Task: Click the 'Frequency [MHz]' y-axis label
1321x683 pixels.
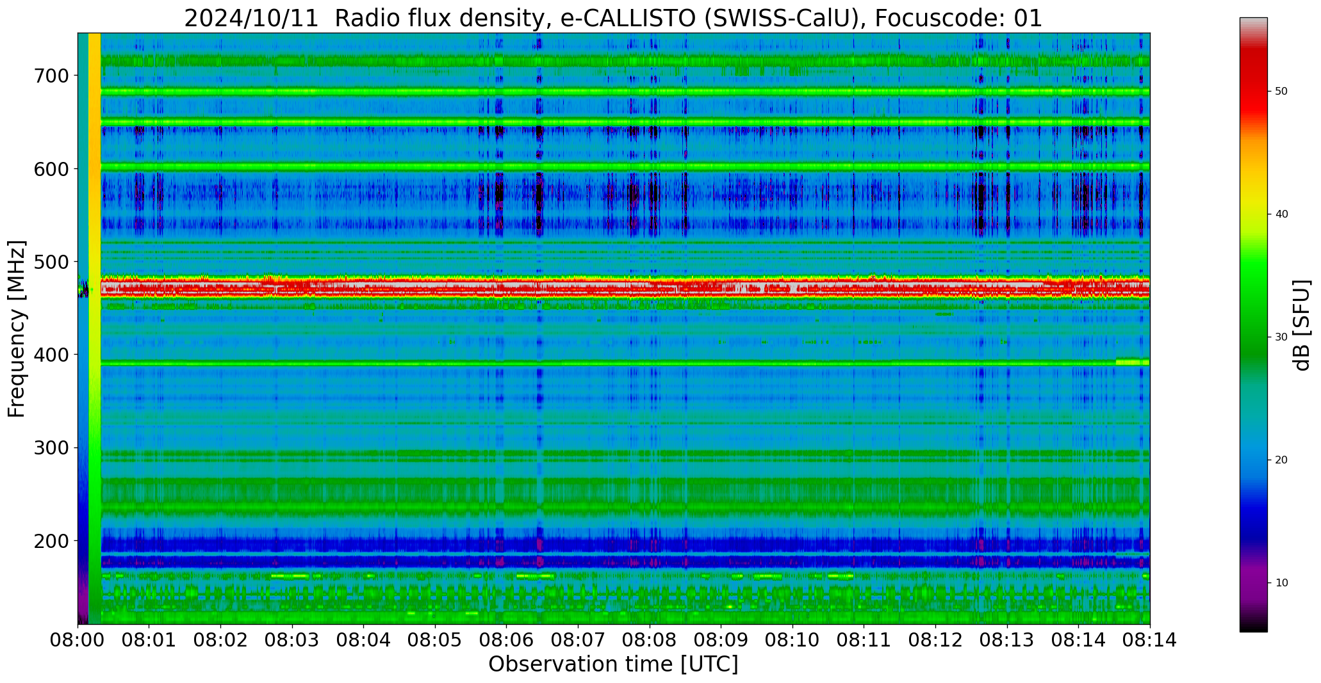Action: [x=17, y=328]
